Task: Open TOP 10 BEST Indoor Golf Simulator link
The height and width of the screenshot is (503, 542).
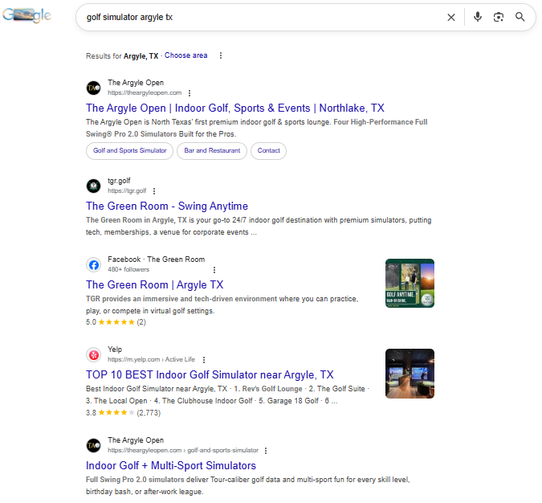Action: [210, 375]
